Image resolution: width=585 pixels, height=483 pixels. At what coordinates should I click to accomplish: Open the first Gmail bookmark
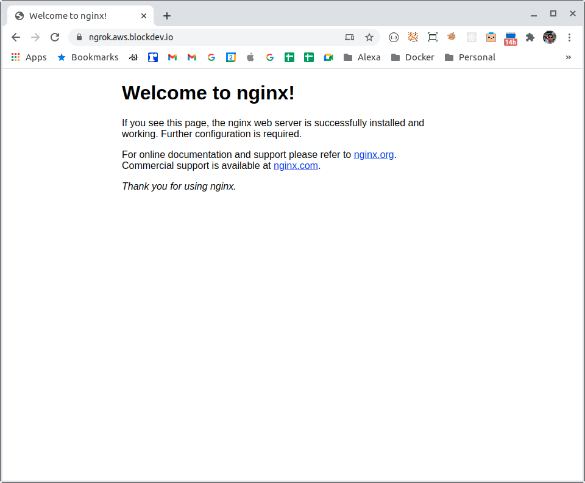pos(172,57)
